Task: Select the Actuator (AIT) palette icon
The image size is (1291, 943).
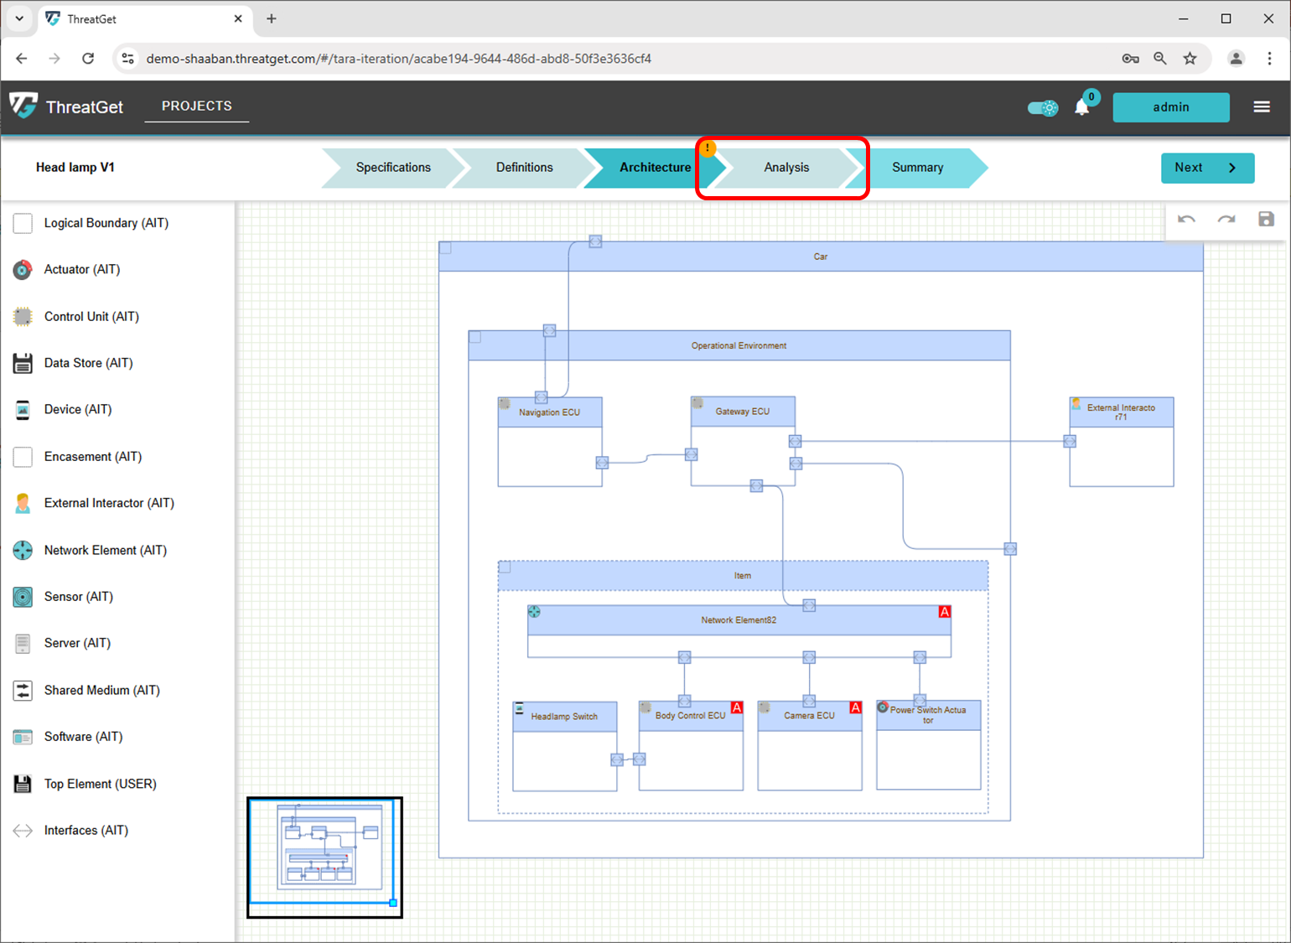Action: [23, 270]
